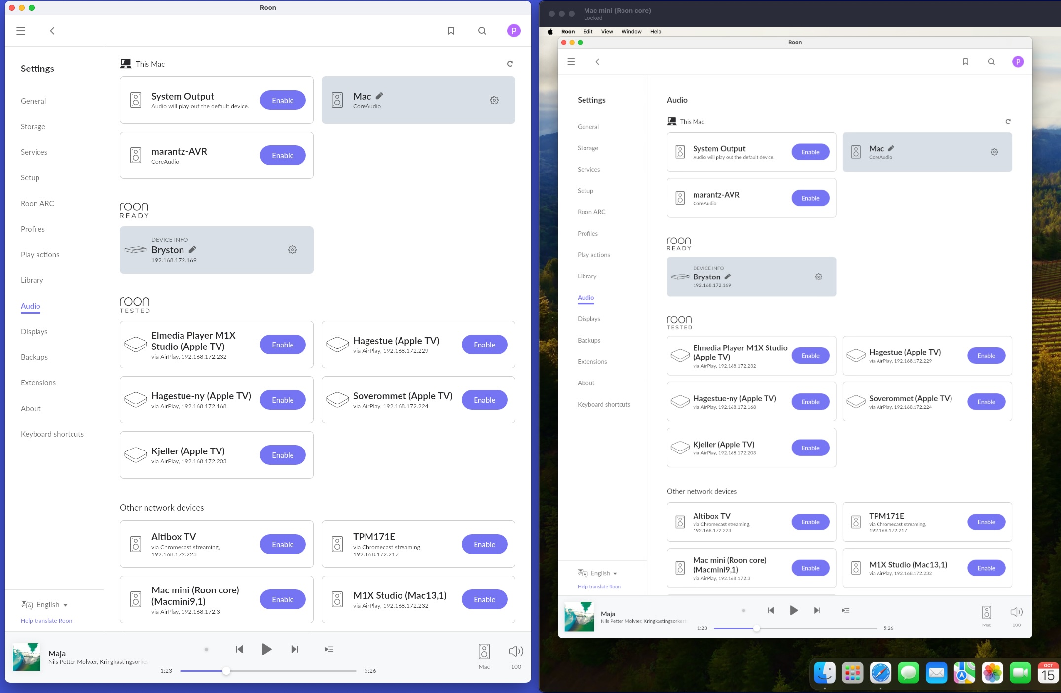The image size is (1061, 693).
Task: Open profile avatar P in left Roon window
Action: [x=513, y=31]
